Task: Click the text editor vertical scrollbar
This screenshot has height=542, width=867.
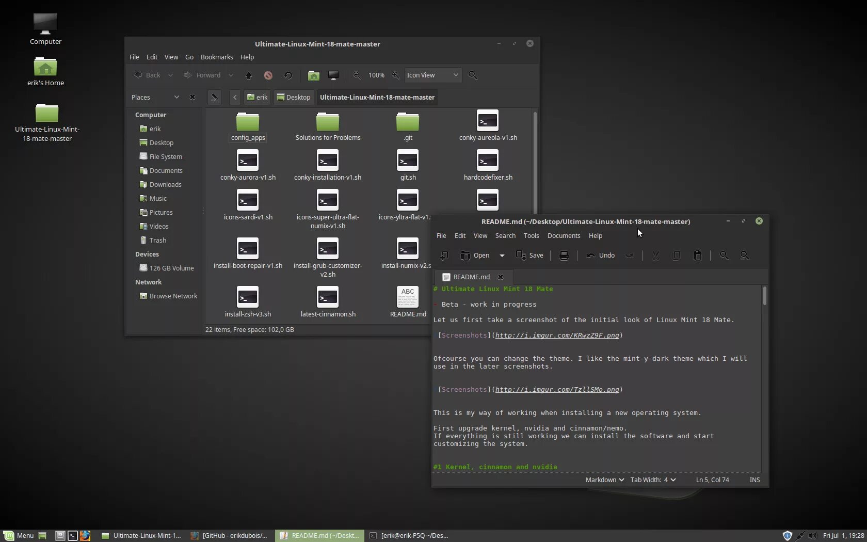Action: (764, 379)
